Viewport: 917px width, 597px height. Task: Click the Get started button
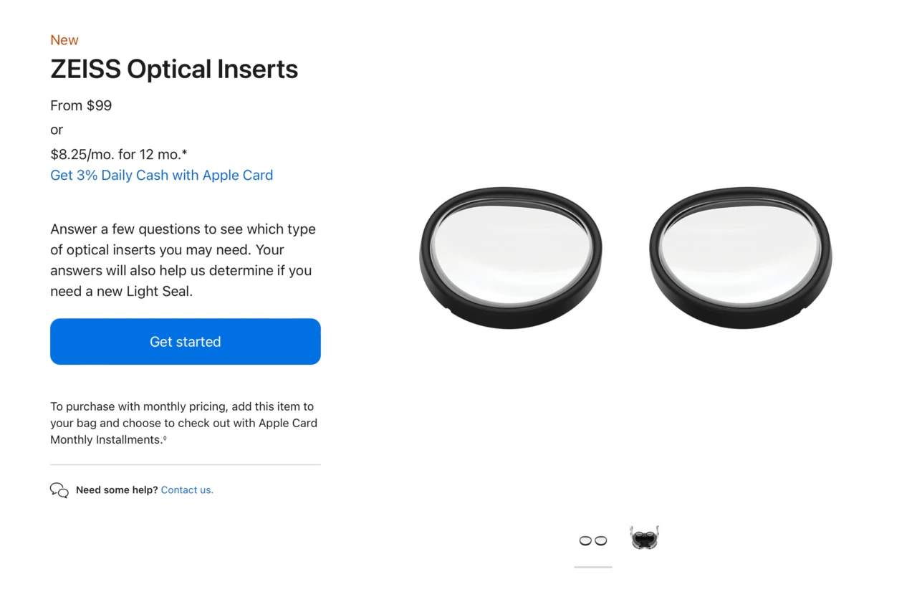(185, 342)
